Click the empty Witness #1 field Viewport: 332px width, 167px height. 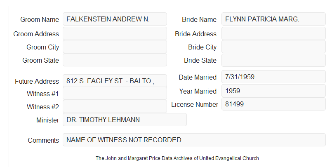point(115,93)
